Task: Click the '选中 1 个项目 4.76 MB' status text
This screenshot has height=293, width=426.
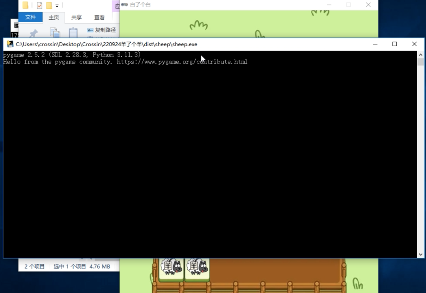Action: [x=82, y=267]
